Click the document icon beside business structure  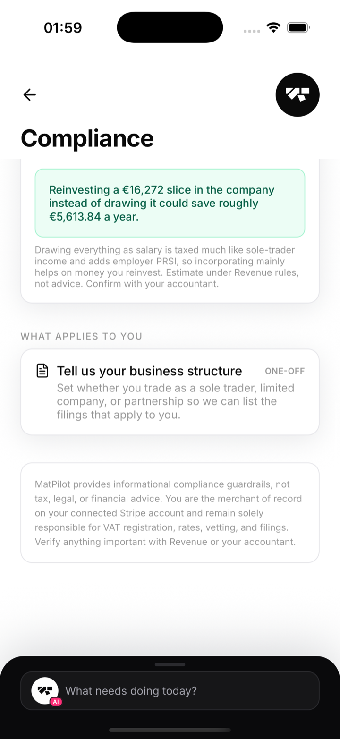[42, 371]
